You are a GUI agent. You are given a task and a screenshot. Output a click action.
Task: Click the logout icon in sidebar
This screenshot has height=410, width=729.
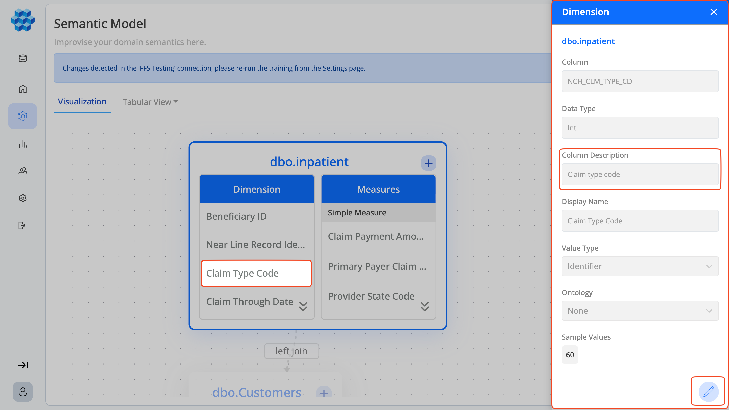(x=22, y=225)
